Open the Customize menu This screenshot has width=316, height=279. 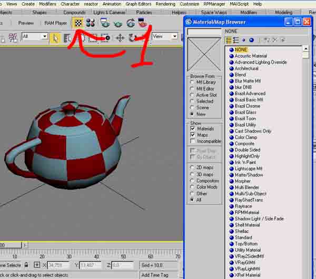pos(189,4)
